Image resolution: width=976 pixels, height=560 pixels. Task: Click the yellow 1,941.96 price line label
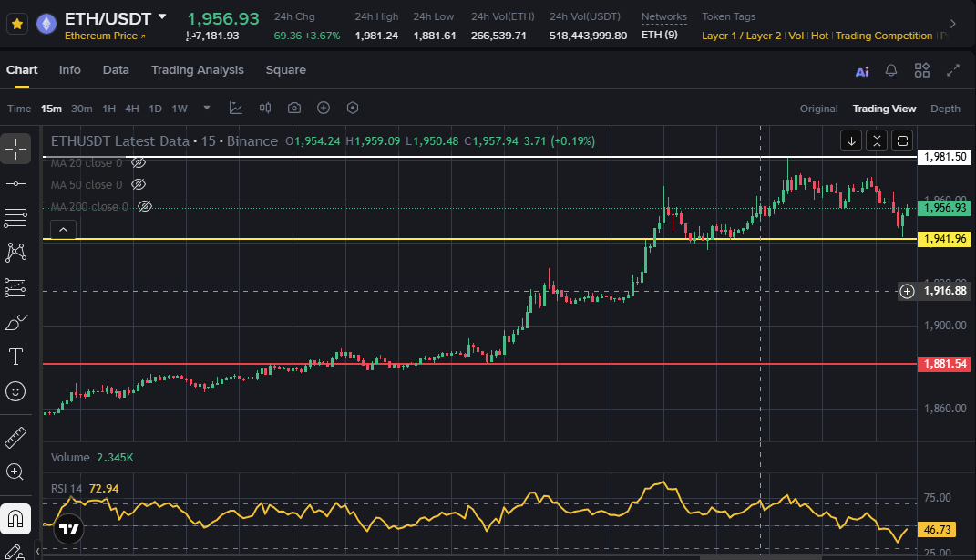pos(945,239)
